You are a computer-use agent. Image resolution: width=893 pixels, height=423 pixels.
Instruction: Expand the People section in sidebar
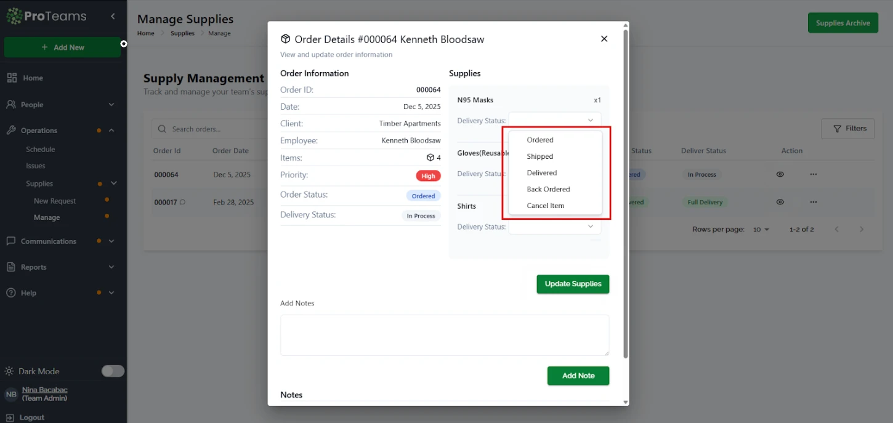(x=111, y=105)
